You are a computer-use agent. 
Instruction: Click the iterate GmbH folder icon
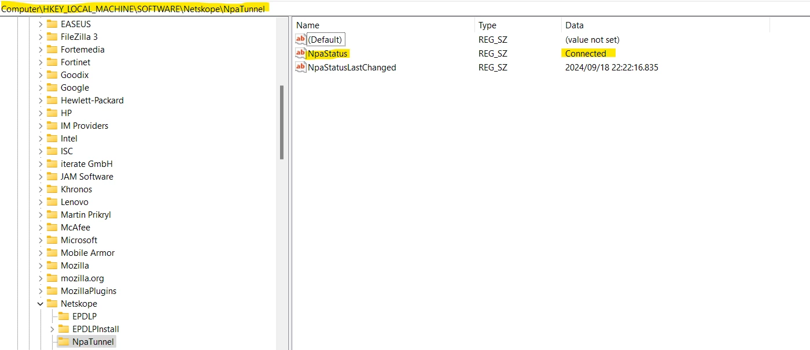point(52,164)
